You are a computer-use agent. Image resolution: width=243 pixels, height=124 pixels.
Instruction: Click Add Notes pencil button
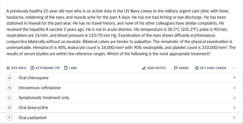click(x=154, y=68)
